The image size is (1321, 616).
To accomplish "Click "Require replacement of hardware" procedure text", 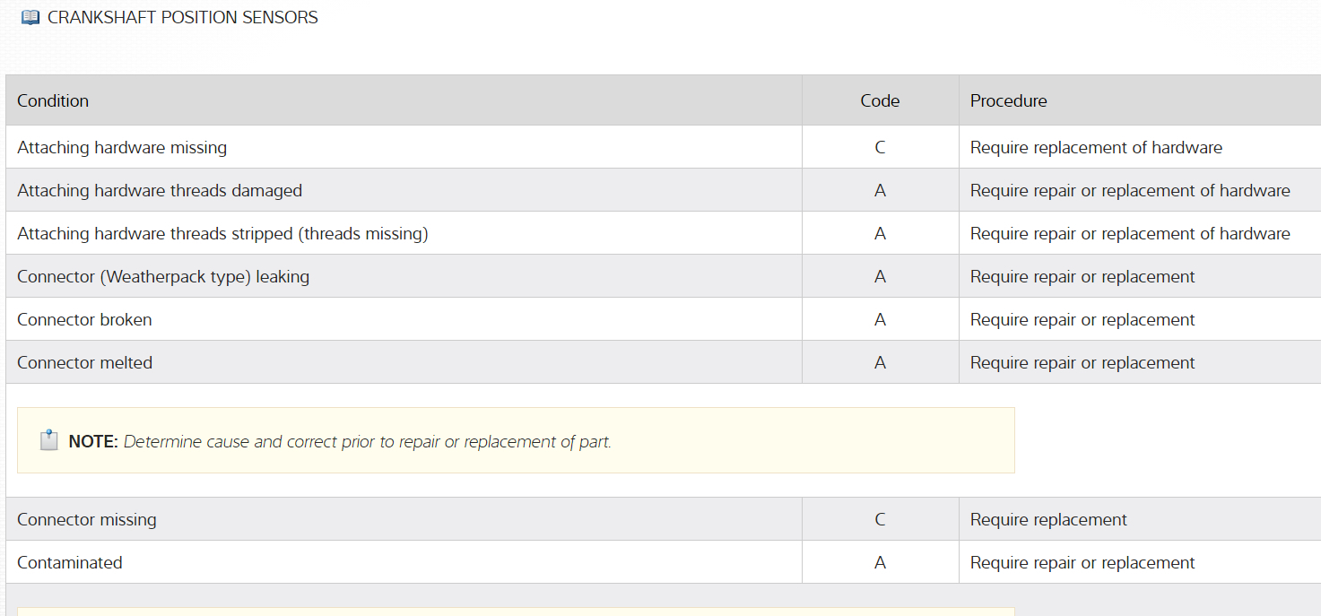I will [1096, 148].
